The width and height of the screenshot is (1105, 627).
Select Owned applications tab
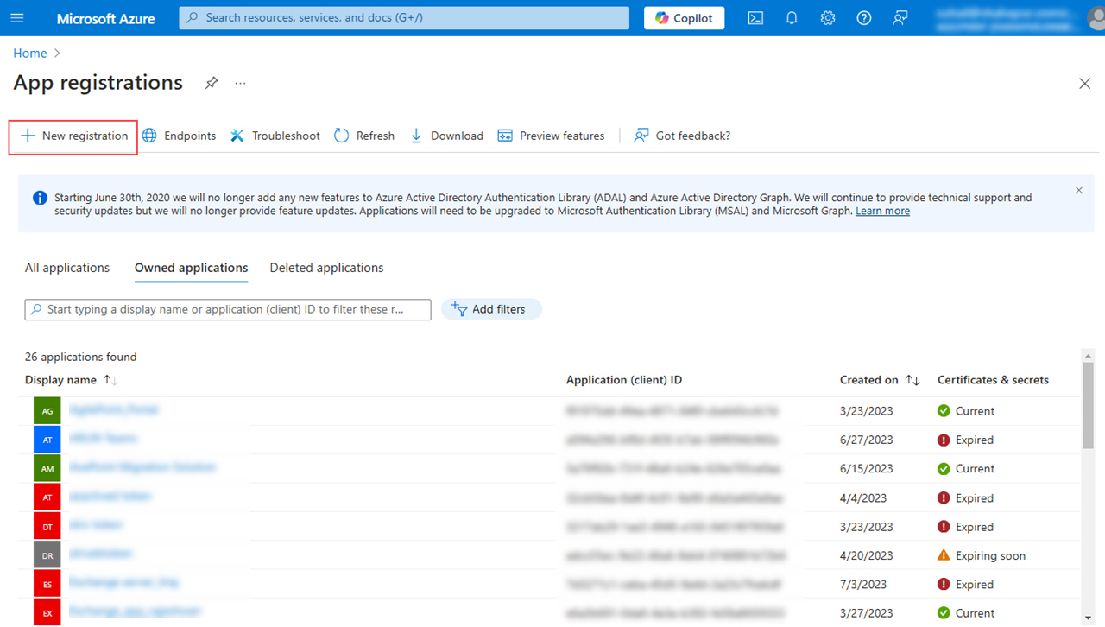click(192, 268)
